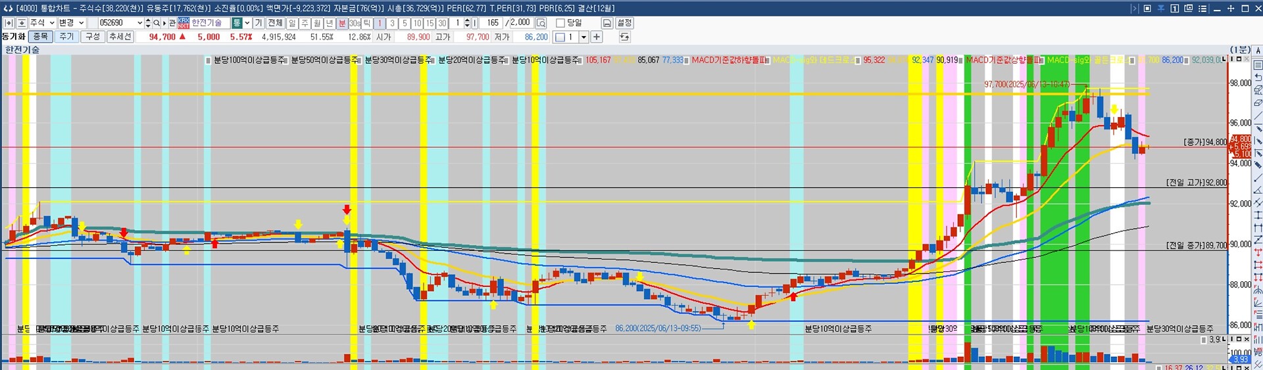Click the stock name field 한전기술
Image resolution: width=1263 pixels, height=370 pixels.
(210, 23)
